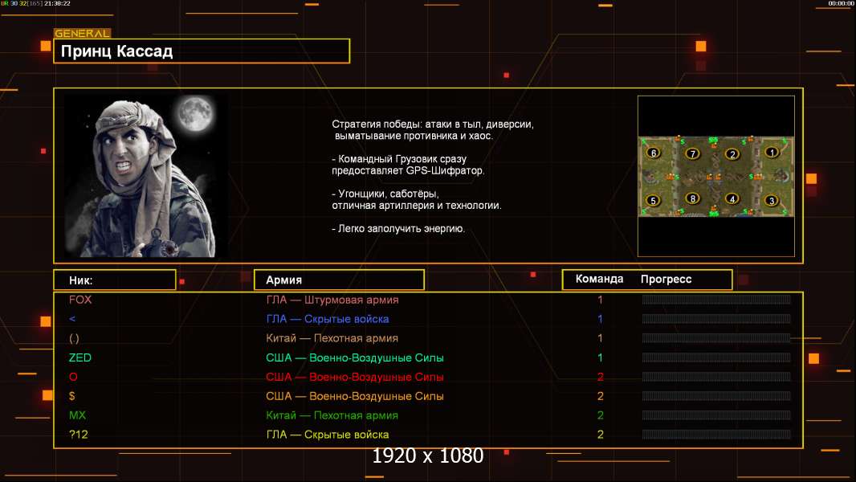Click MX's Китай — Пехотная армия army
The height and width of the screenshot is (482, 856).
332,415
